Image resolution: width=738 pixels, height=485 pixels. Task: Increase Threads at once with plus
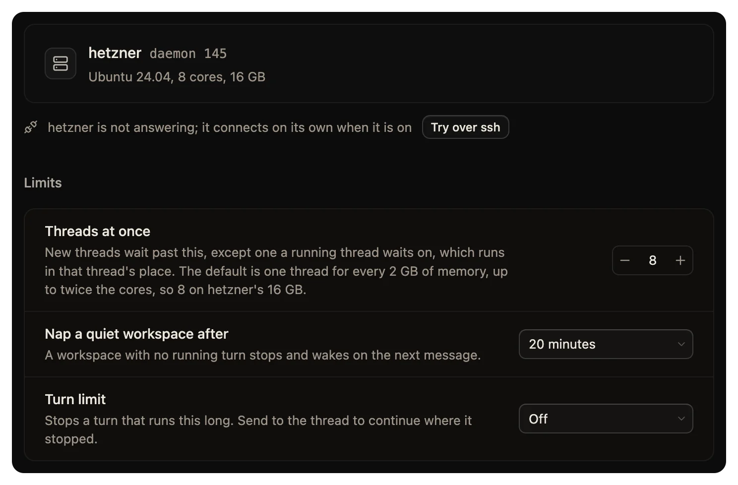680,260
